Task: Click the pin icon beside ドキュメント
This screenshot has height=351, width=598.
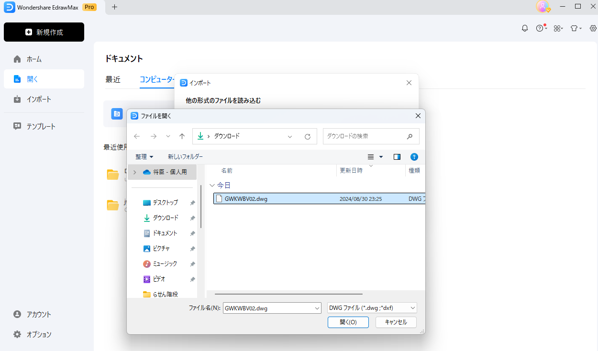Action: click(x=192, y=233)
